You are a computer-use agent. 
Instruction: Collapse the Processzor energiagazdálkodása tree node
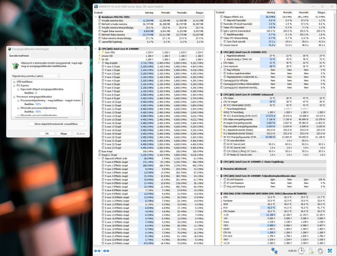14,97
